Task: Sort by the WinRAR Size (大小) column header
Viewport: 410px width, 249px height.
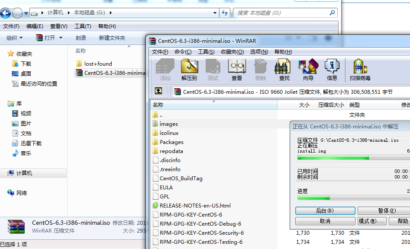Action: (295, 105)
